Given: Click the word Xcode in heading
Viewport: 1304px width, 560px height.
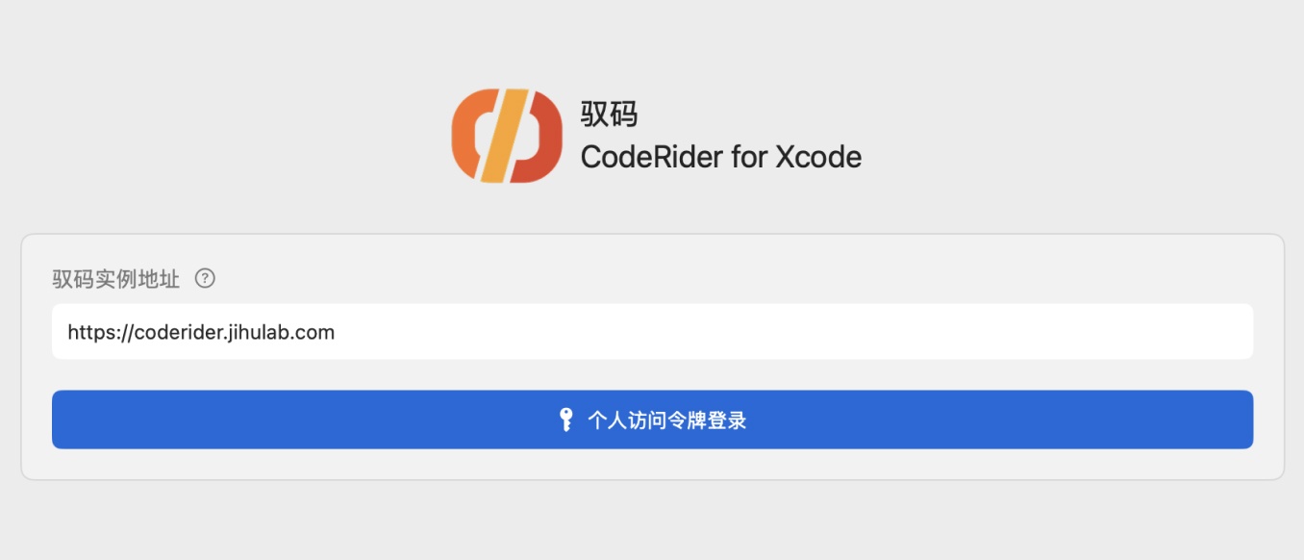Looking at the screenshot, I should (818, 157).
